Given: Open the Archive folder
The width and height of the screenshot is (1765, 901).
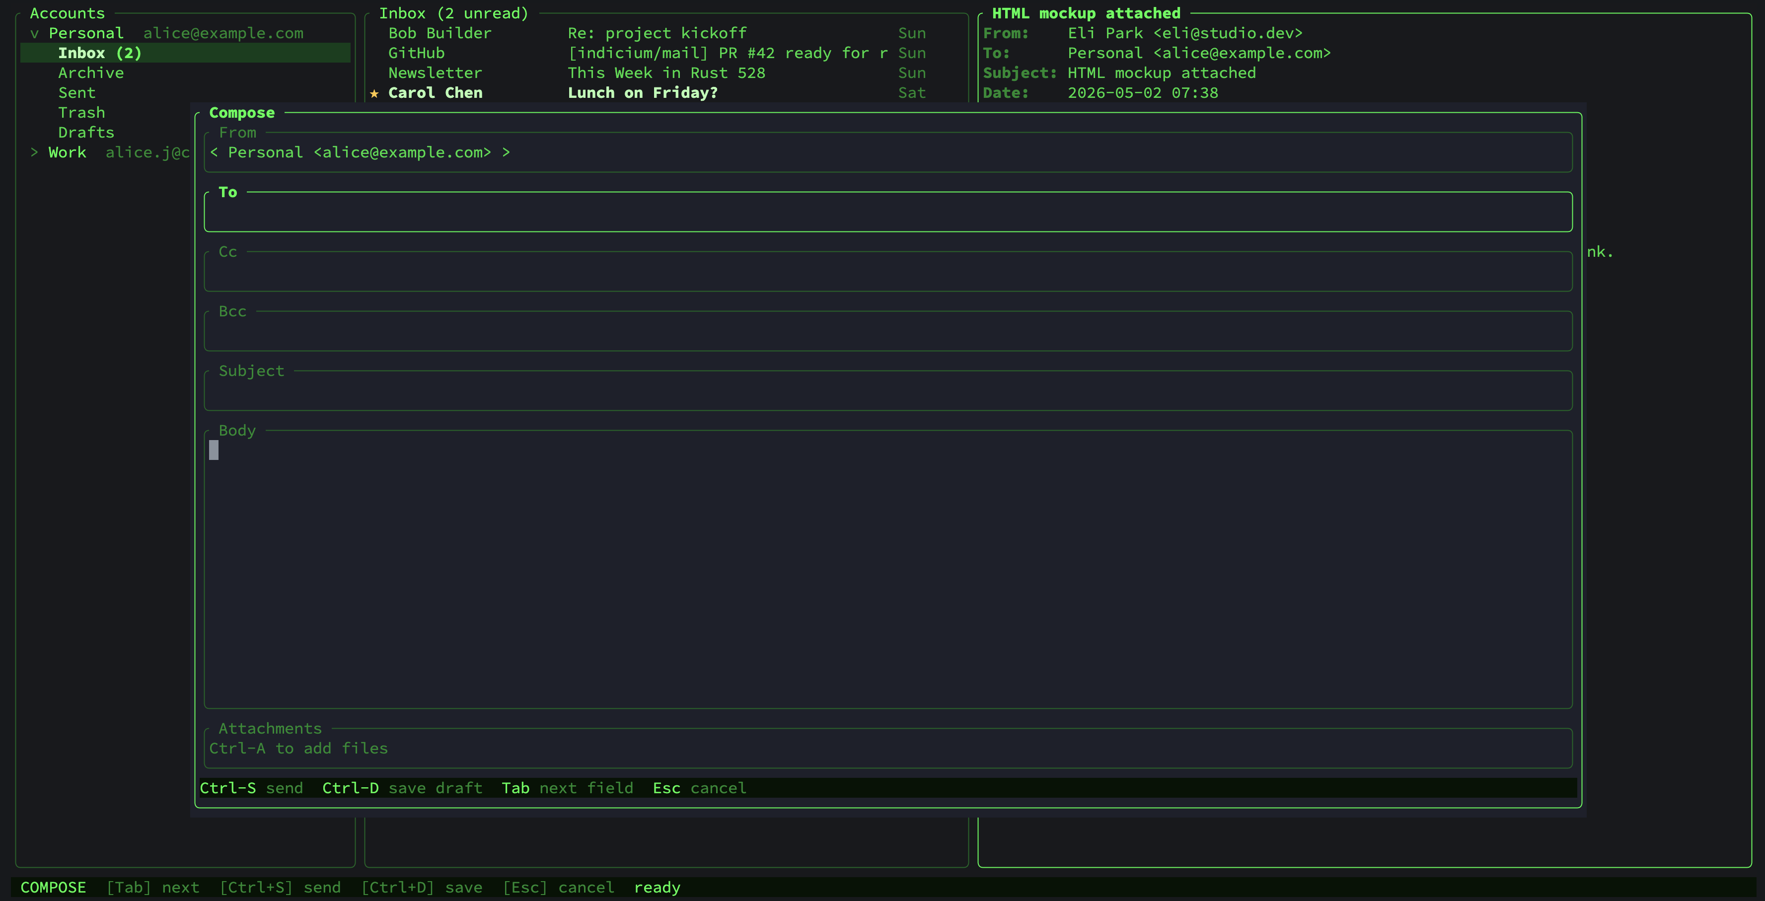Looking at the screenshot, I should click(x=91, y=74).
